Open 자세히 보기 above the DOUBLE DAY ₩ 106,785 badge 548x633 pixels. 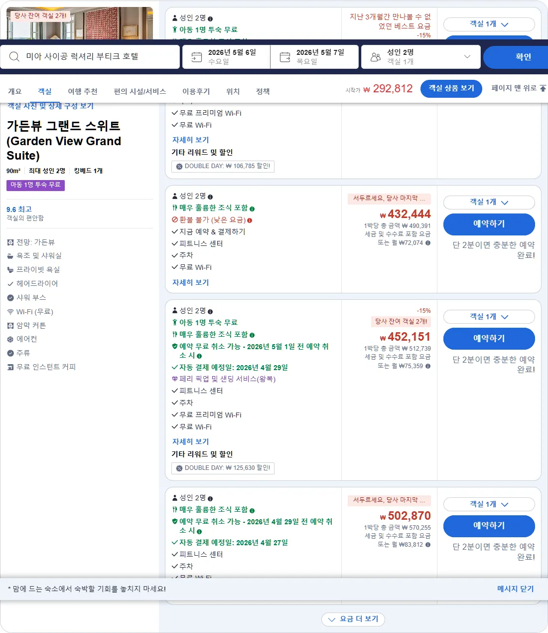pos(191,140)
